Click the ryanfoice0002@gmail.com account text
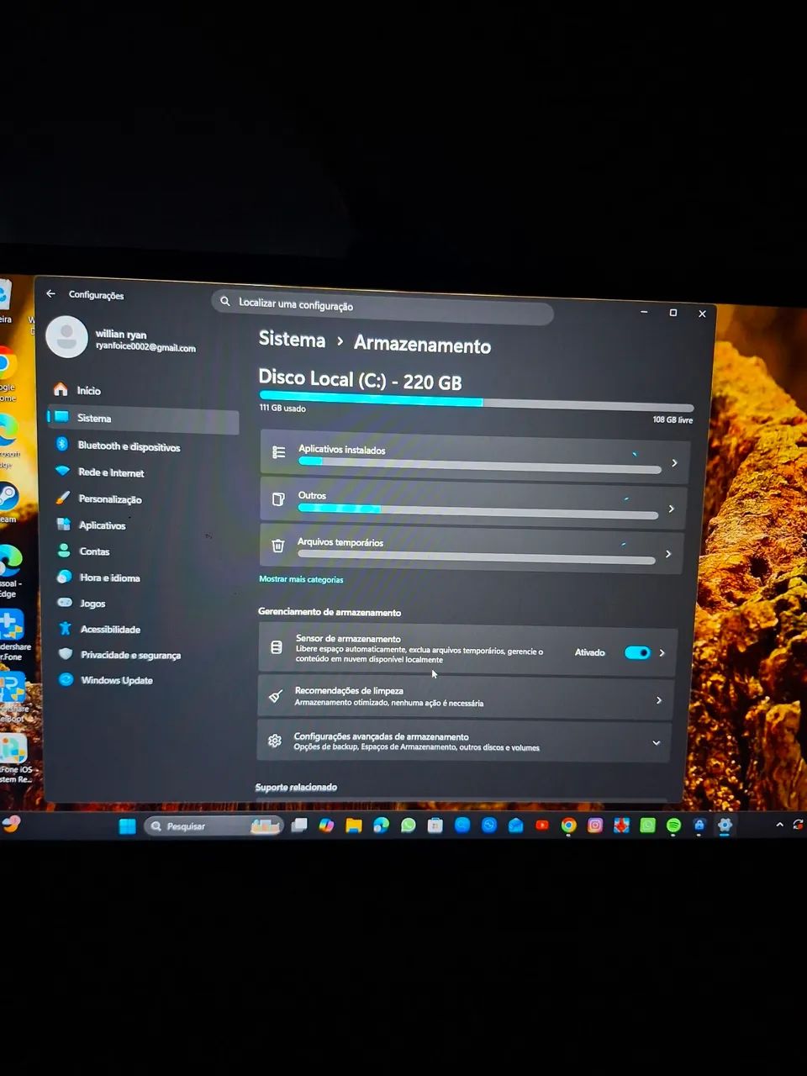Screen dimensions: 807x1076 click(145, 347)
